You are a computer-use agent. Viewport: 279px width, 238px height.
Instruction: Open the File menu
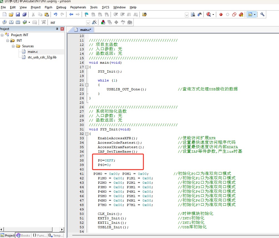pyautogui.click(x=3, y=7)
